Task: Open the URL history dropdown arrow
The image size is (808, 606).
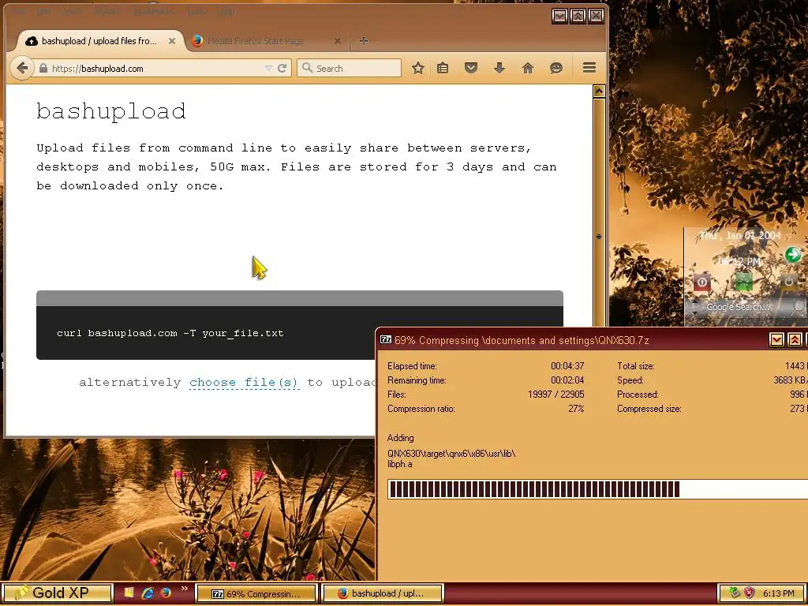Action: pyautogui.click(x=268, y=68)
